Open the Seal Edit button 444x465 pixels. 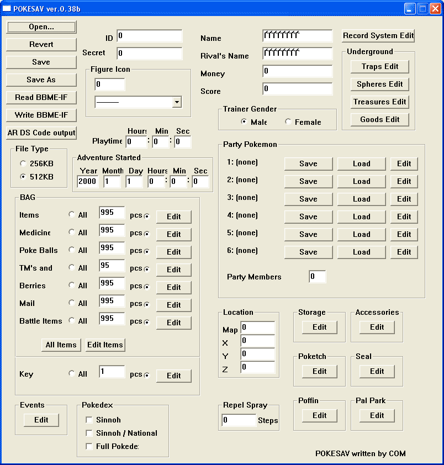coord(377,372)
